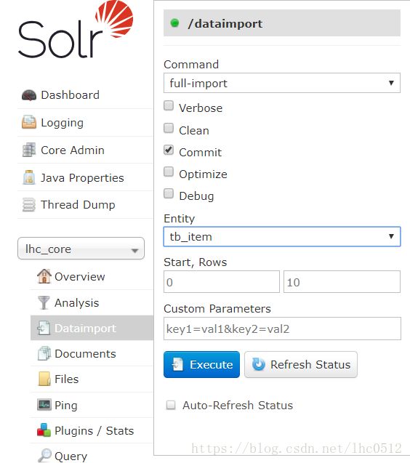Enable the Verbose checkbox
The width and height of the screenshot is (410, 463).
[169, 105]
